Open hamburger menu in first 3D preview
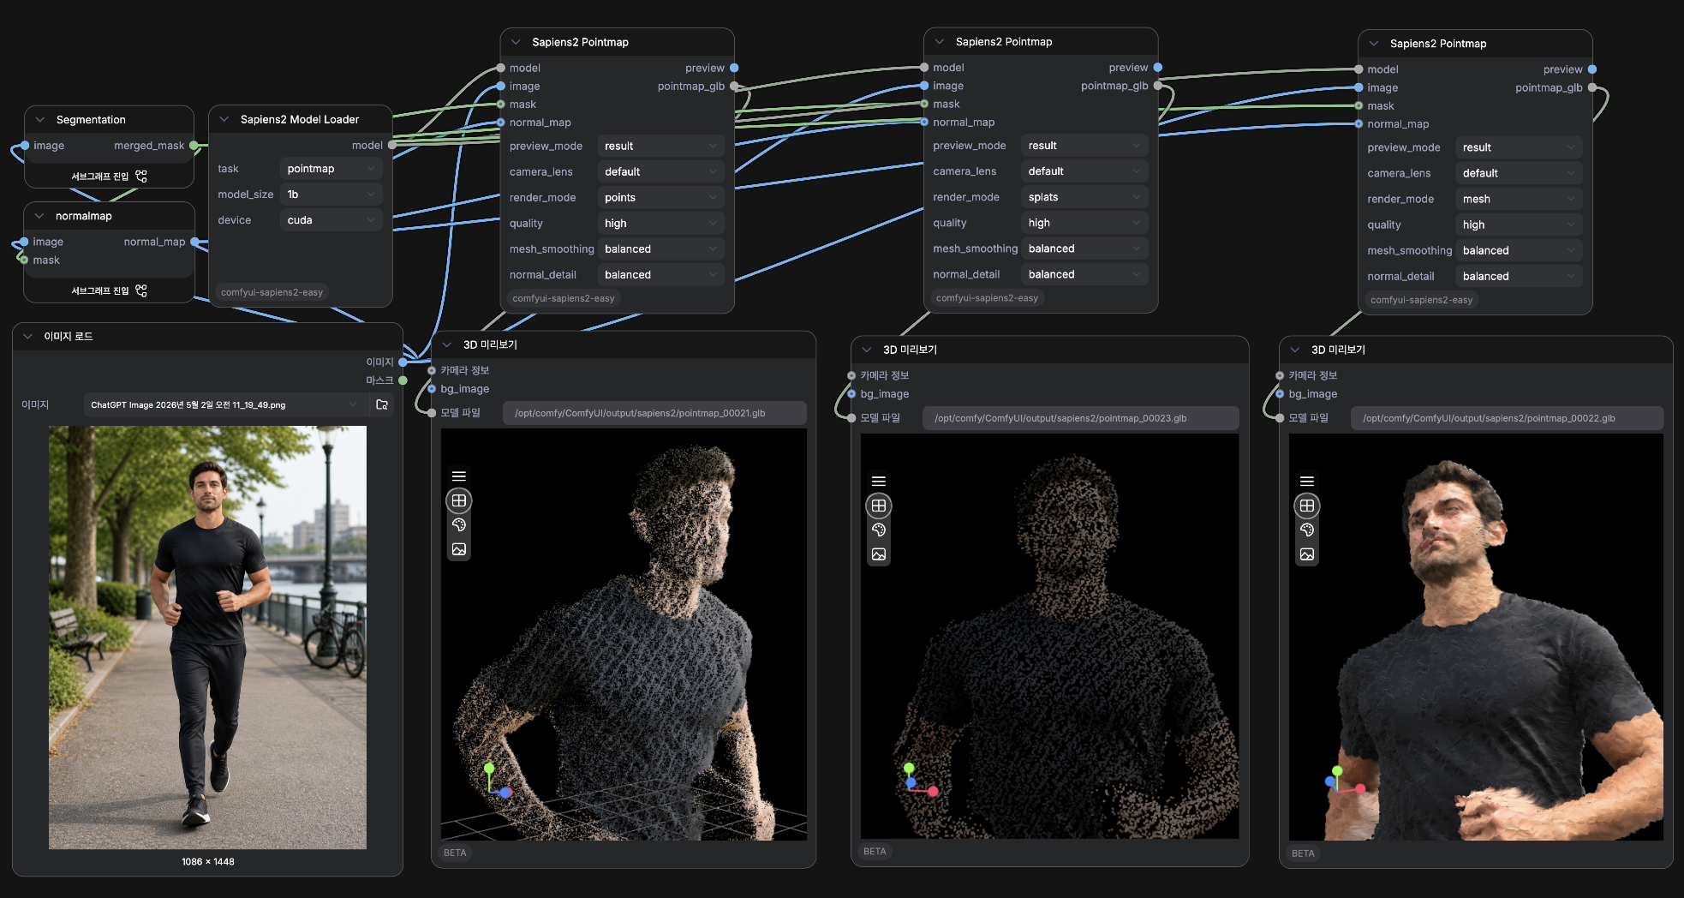This screenshot has height=898, width=1684. click(x=459, y=476)
